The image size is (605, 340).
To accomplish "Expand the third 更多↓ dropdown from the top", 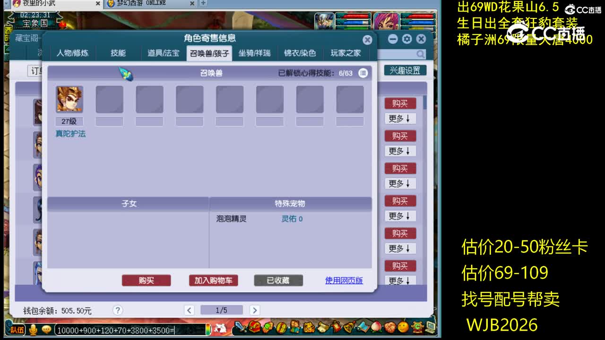I will coord(400,183).
